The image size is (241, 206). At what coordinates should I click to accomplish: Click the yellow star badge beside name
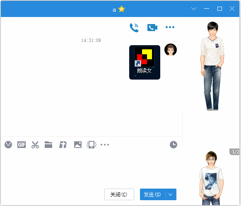pyautogui.click(x=122, y=9)
